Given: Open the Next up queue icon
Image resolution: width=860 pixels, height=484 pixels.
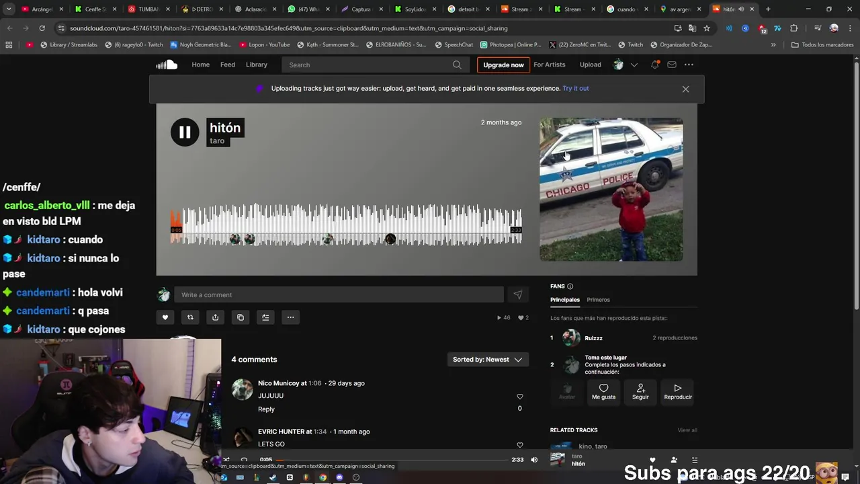Looking at the screenshot, I should coord(695,460).
